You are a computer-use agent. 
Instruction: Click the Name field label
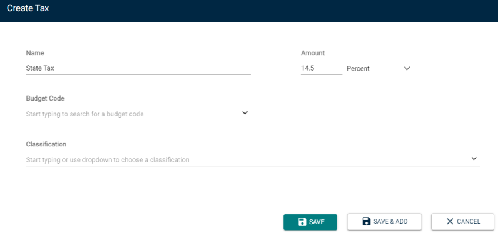pyautogui.click(x=35, y=53)
